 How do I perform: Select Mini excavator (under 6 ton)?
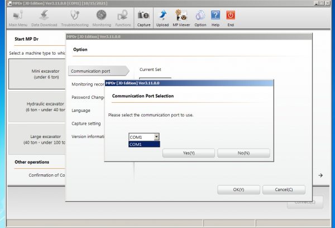pyautogui.click(x=37, y=74)
